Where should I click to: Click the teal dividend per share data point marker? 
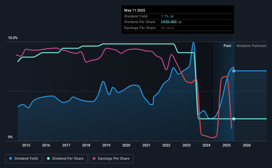[x=234, y=119]
